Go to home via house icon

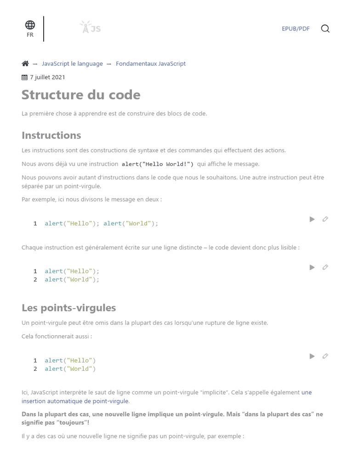point(25,64)
